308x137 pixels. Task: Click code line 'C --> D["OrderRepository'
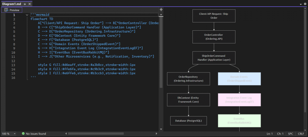[87, 32]
